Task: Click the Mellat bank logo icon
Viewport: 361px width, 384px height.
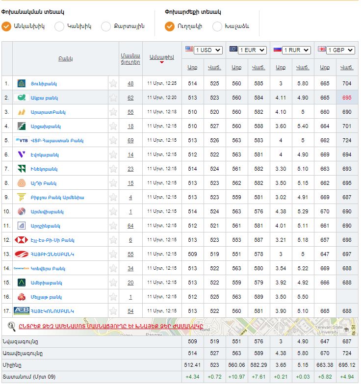Action: [x=22, y=297]
